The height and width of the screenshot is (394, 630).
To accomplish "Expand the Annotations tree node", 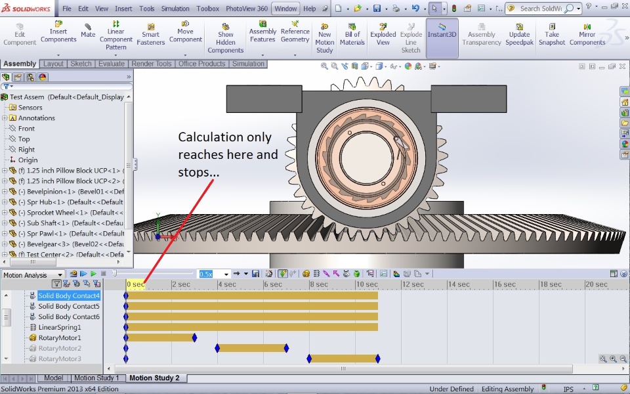I will tap(5, 118).
